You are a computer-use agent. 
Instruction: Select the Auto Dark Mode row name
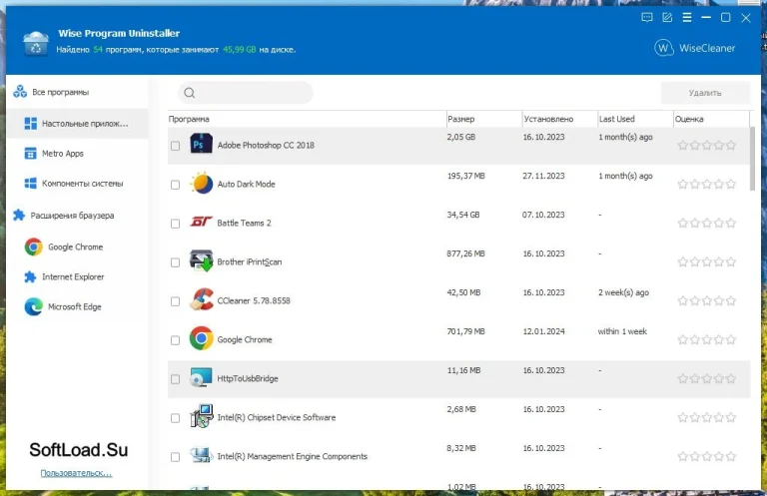pyautogui.click(x=246, y=184)
